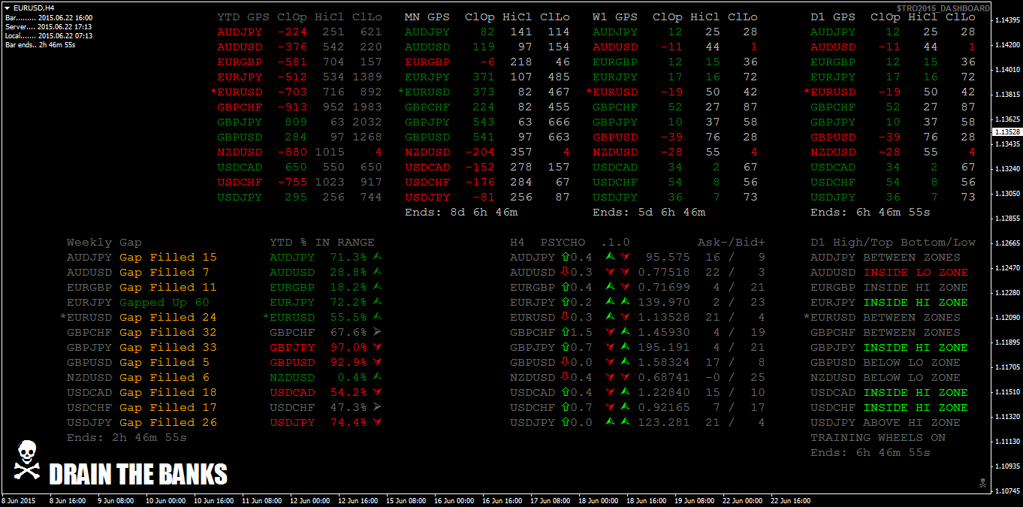Viewport: 1023px width, 507px height.
Task: Click the up arrow next to EURJPY 72.2%
Action: [377, 302]
